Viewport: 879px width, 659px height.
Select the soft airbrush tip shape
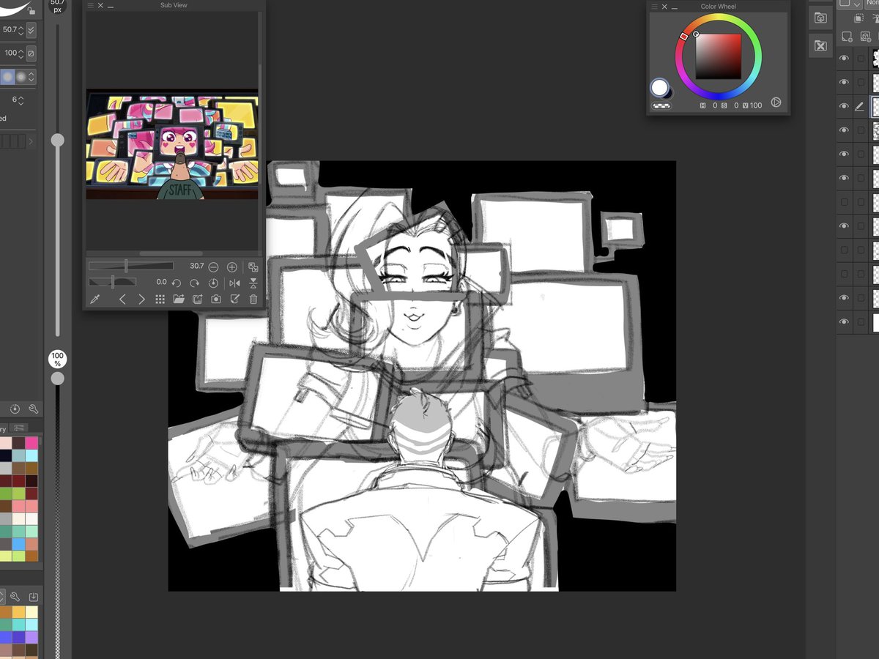(22, 77)
